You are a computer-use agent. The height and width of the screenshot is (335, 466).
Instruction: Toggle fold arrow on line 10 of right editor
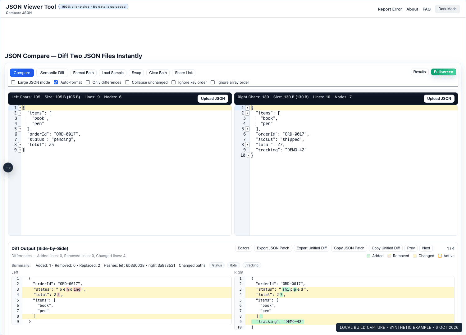coord(249,155)
